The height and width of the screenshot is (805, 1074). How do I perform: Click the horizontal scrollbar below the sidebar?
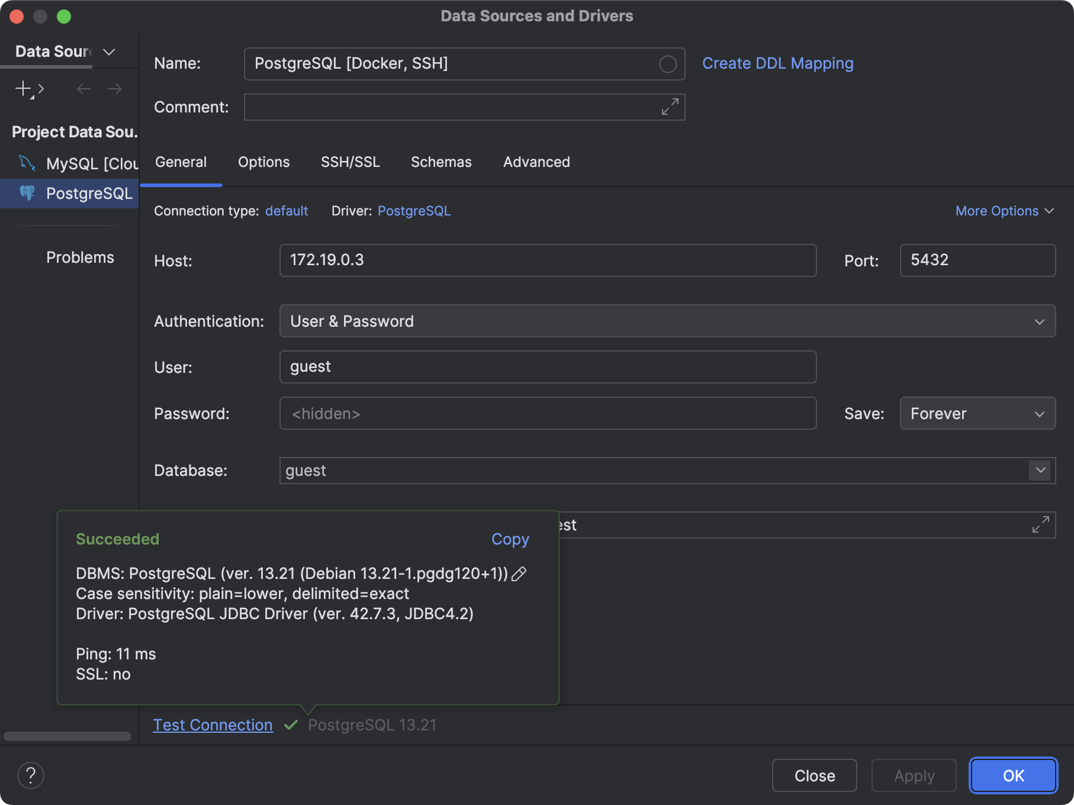click(67, 736)
